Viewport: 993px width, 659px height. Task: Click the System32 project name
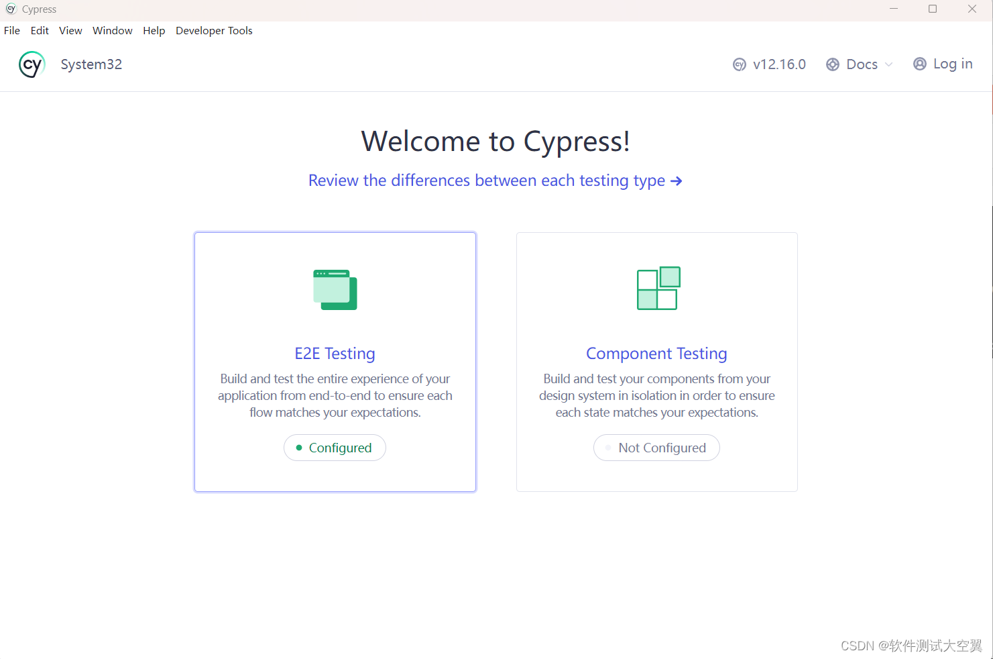coord(91,64)
